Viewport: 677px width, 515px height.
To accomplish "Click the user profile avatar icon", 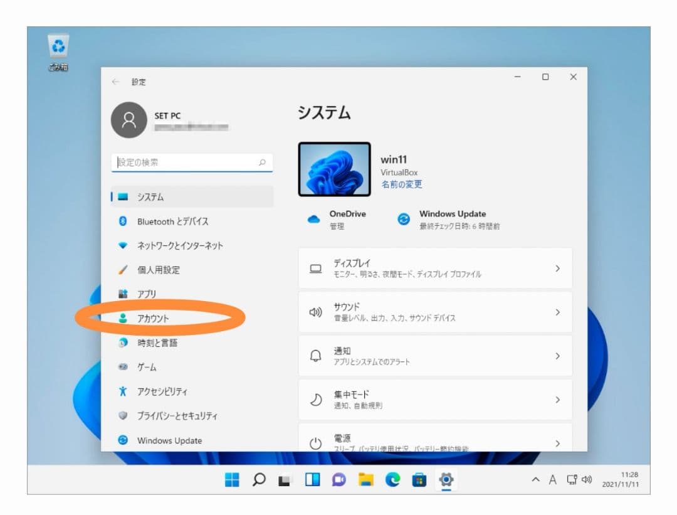I will [x=129, y=120].
